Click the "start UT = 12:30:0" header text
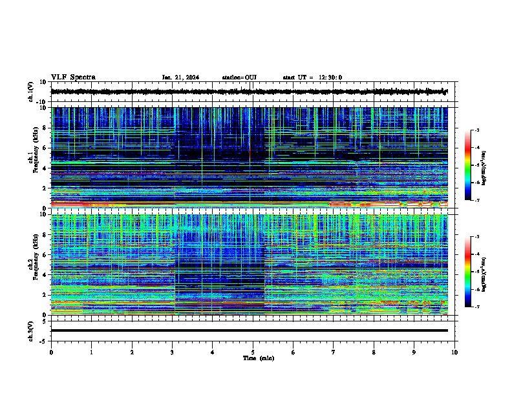This screenshot has width=512, height=395. point(312,77)
